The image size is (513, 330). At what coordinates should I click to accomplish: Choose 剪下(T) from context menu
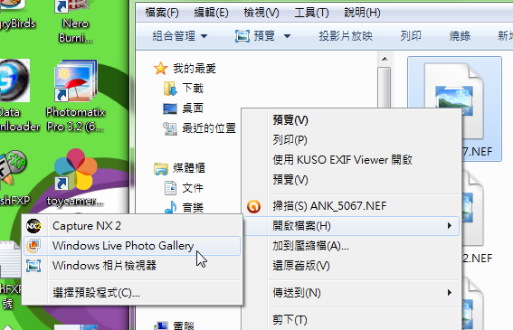(x=352, y=319)
